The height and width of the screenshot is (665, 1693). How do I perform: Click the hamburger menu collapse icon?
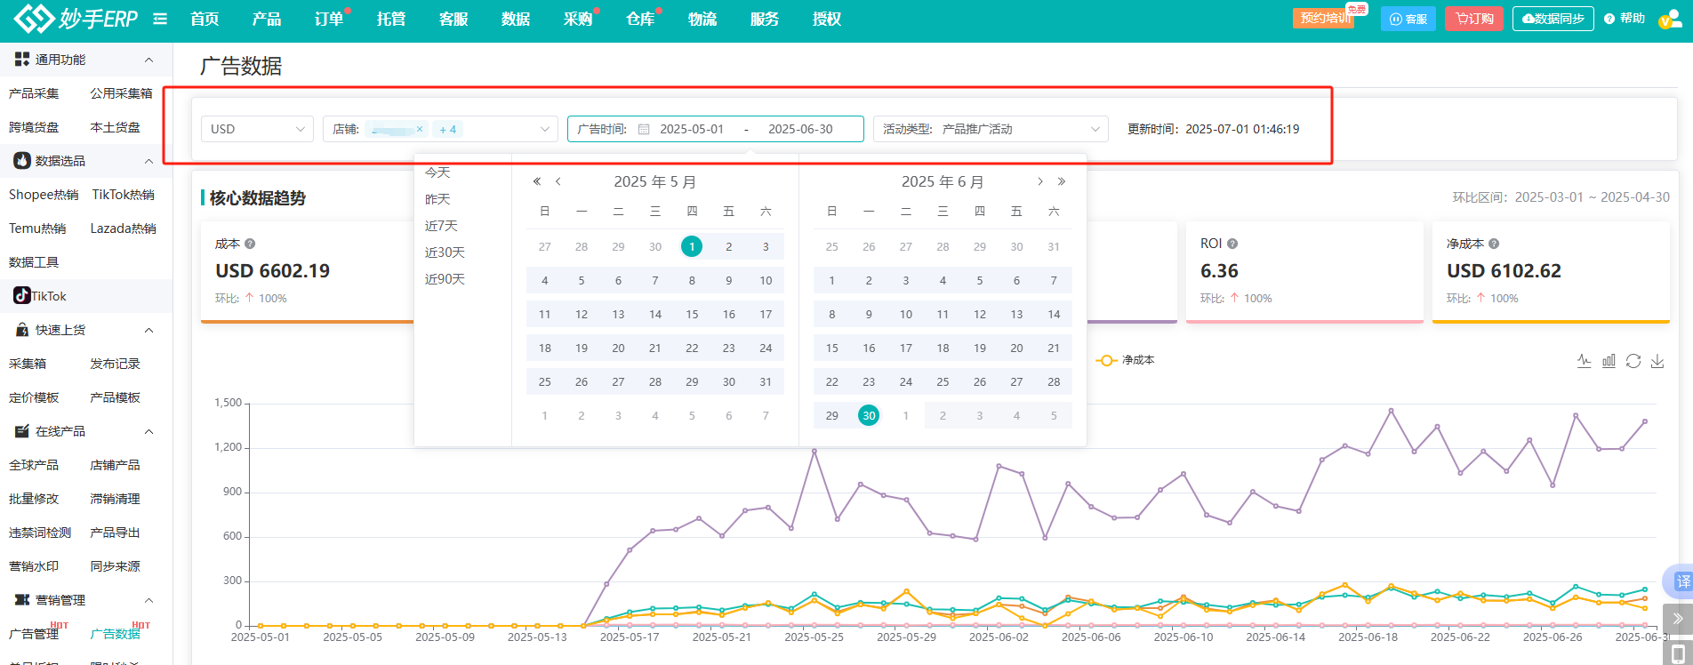pyautogui.click(x=160, y=19)
